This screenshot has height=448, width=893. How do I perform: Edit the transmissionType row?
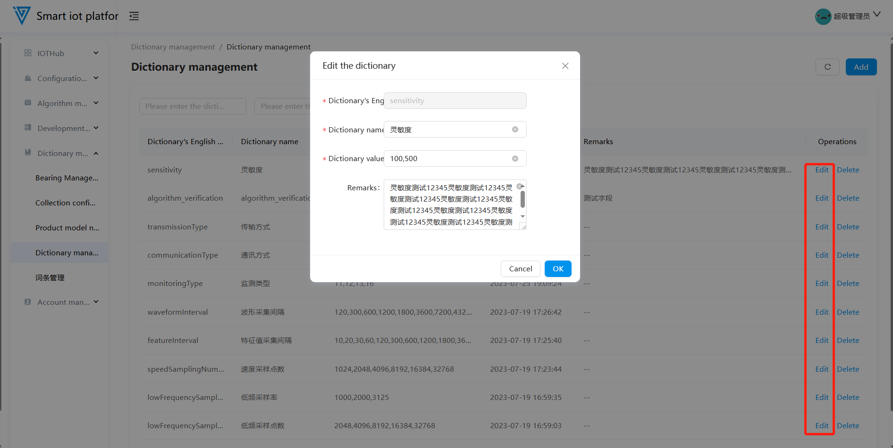tap(822, 227)
